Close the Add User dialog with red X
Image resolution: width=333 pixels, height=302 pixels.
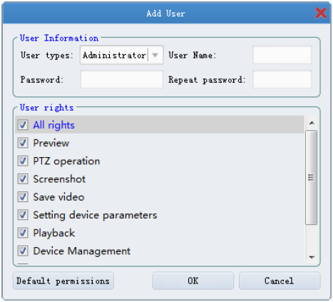pyautogui.click(x=321, y=13)
